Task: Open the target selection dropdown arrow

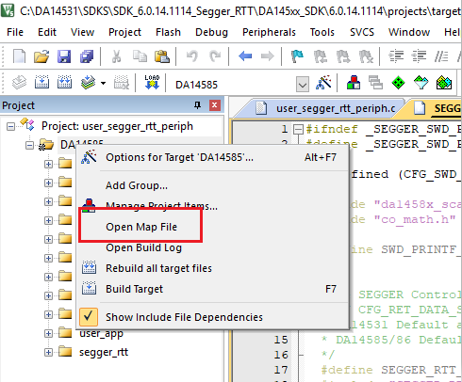Action: coord(303,85)
